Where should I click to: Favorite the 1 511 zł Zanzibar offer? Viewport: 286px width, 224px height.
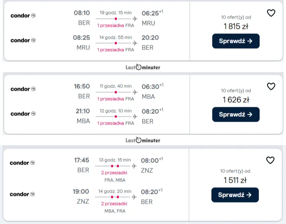point(270,160)
